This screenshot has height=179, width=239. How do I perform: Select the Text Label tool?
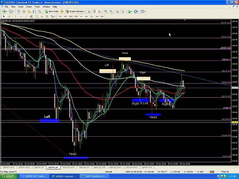(x=47, y=16)
